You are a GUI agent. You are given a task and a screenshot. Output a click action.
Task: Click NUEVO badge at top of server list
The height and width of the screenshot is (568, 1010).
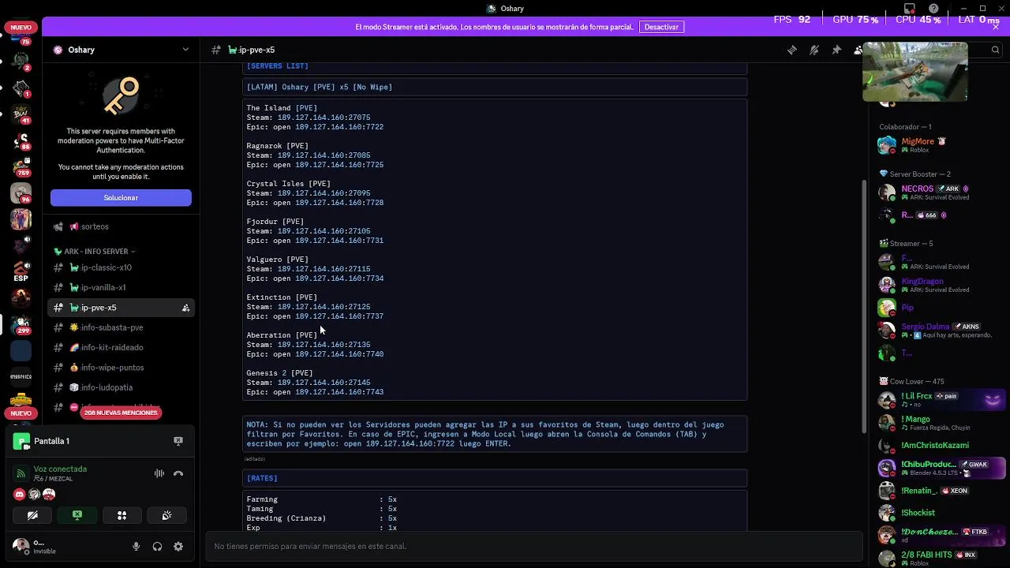pyautogui.click(x=21, y=28)
